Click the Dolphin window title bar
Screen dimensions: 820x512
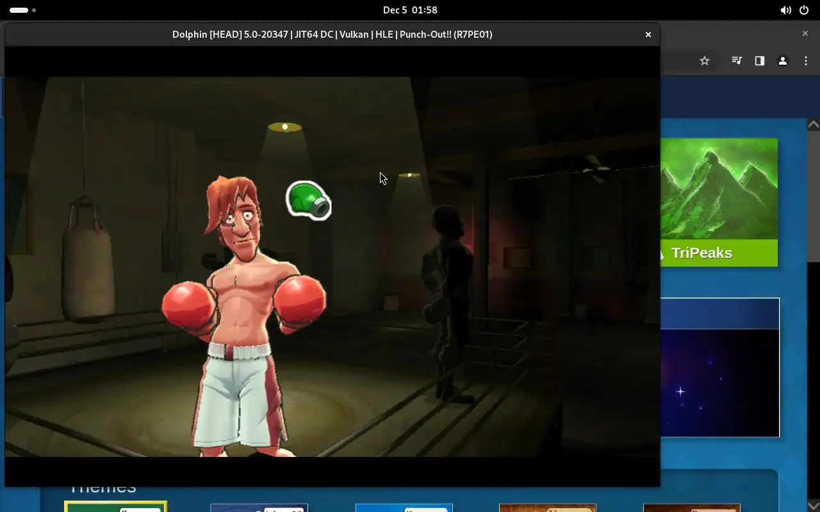(332, 35)
